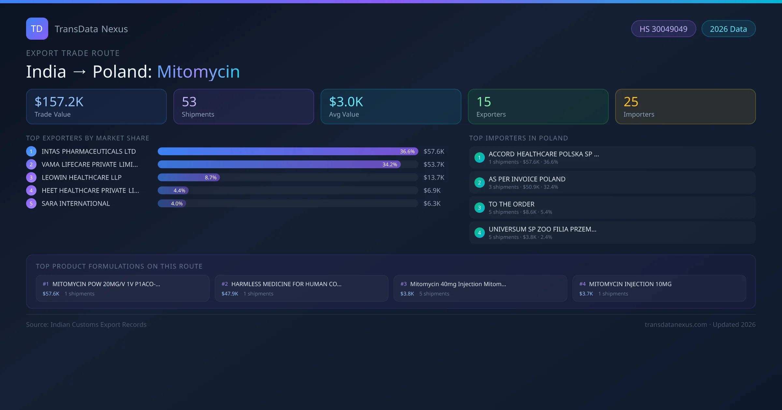Click green badge 2 for As Per Invoice
The height and width of the screenshot is (410, 782).
pos(479,183)
